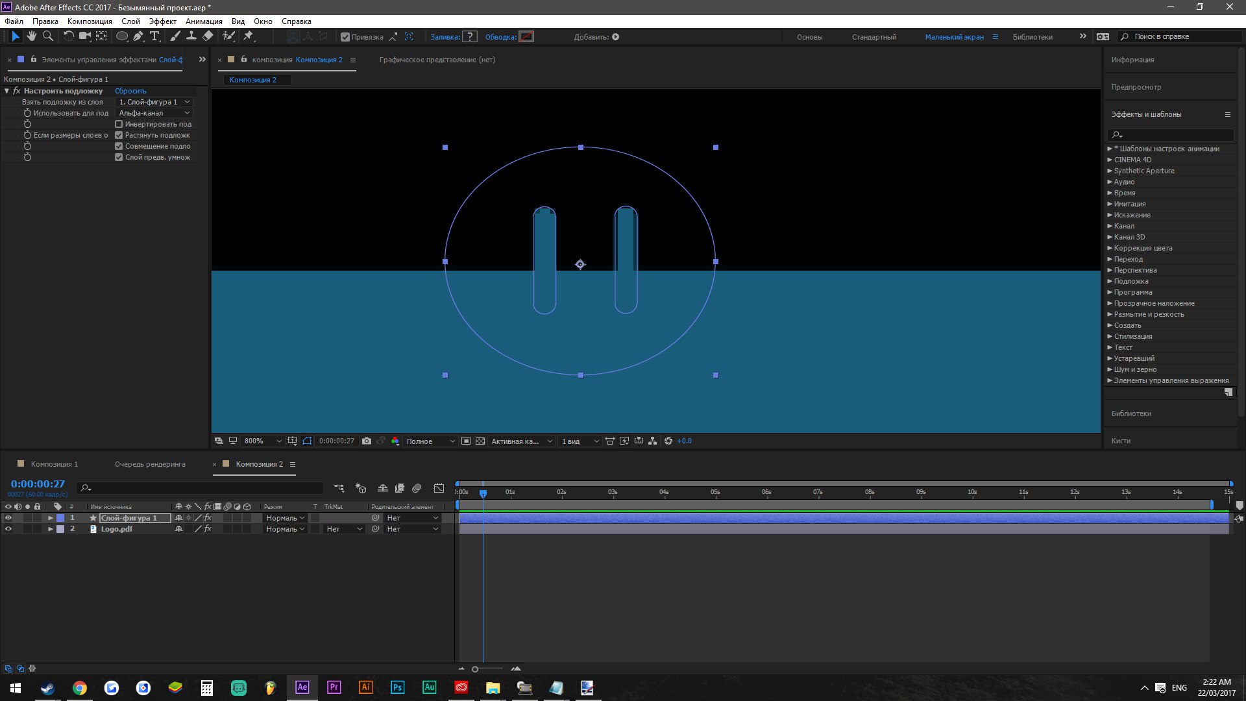Viewport: 1246px width, 701px height.
Task: Click the stroke color swatch
Action: pyautogui.click(x=527, y=37)
